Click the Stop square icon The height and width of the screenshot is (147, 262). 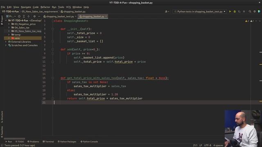(244, 11)
